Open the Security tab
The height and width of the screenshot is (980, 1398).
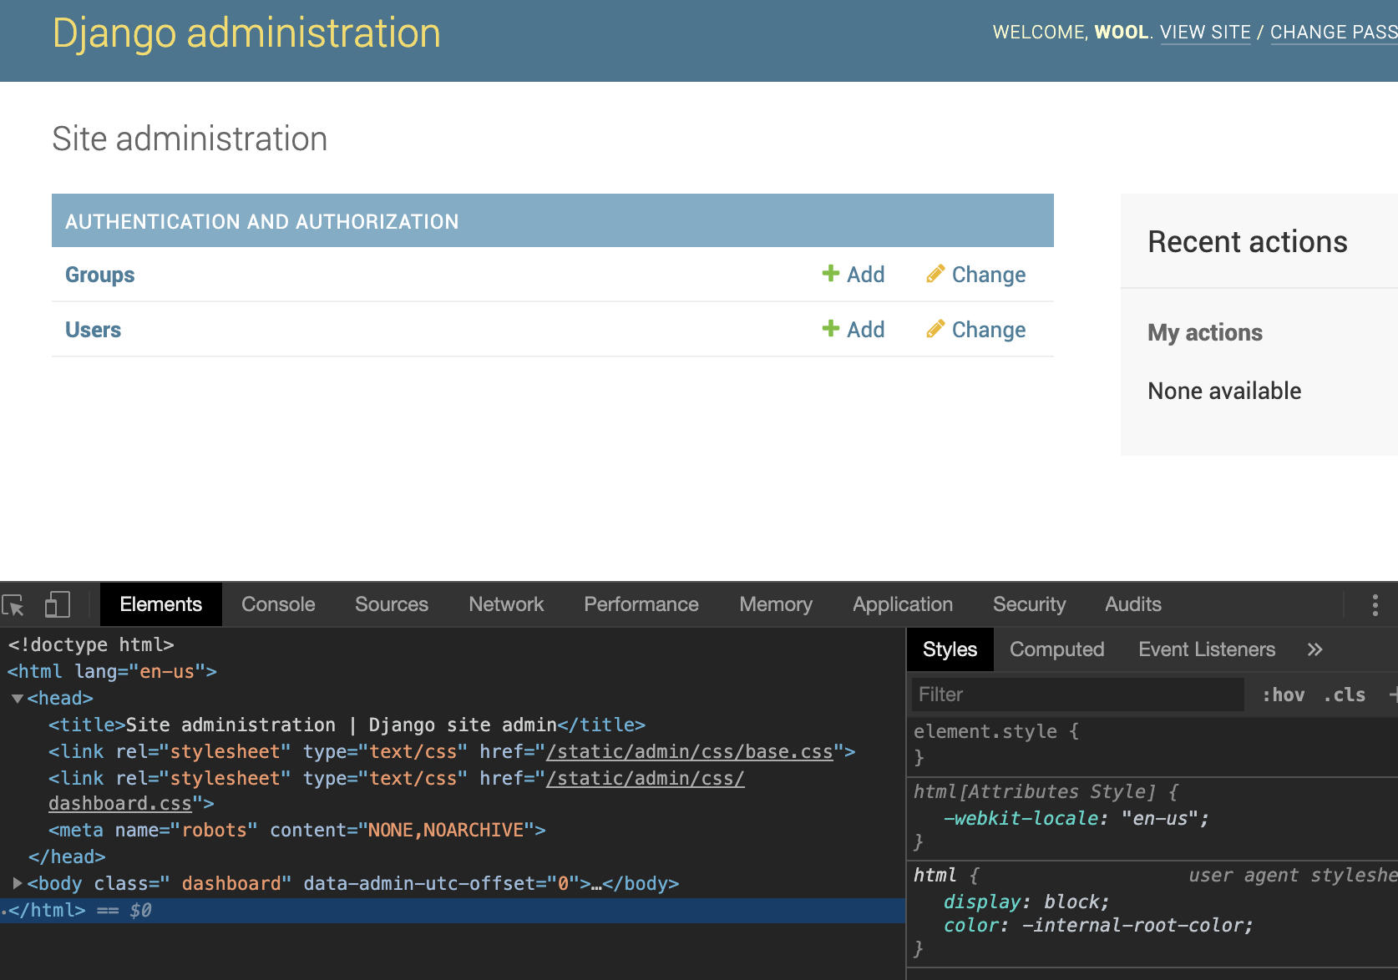pos(1030,604)
